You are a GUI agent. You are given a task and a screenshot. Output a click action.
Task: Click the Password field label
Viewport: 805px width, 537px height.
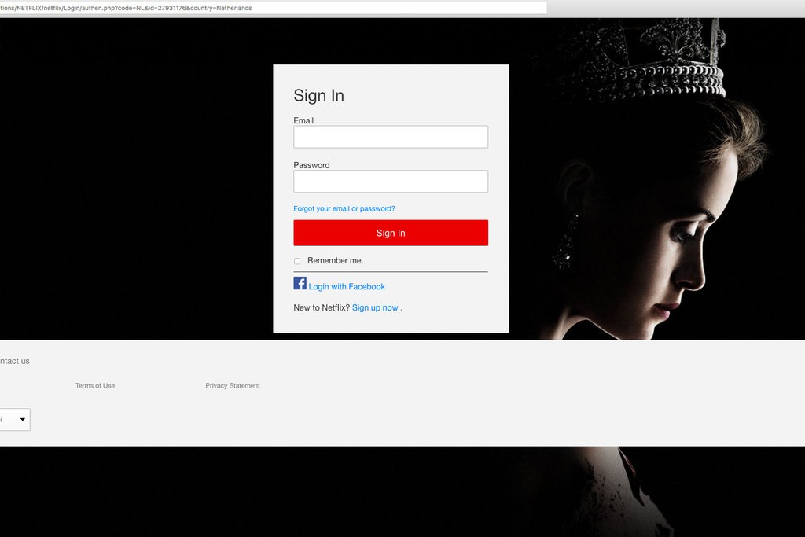[x=311, y=165]
